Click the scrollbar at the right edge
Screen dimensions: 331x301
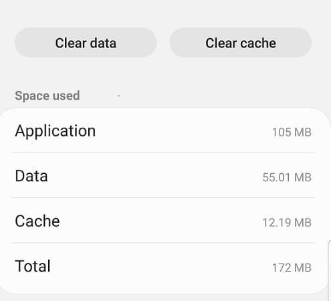tap(330, 271)
